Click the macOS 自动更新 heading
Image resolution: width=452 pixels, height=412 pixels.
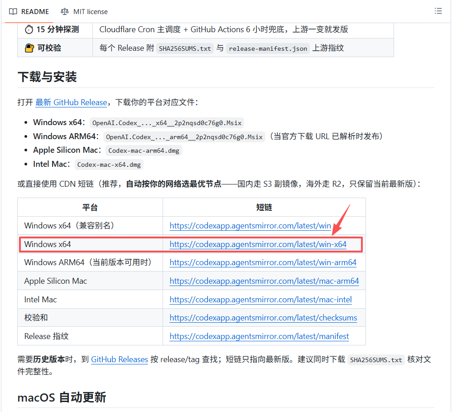point(62,397)
